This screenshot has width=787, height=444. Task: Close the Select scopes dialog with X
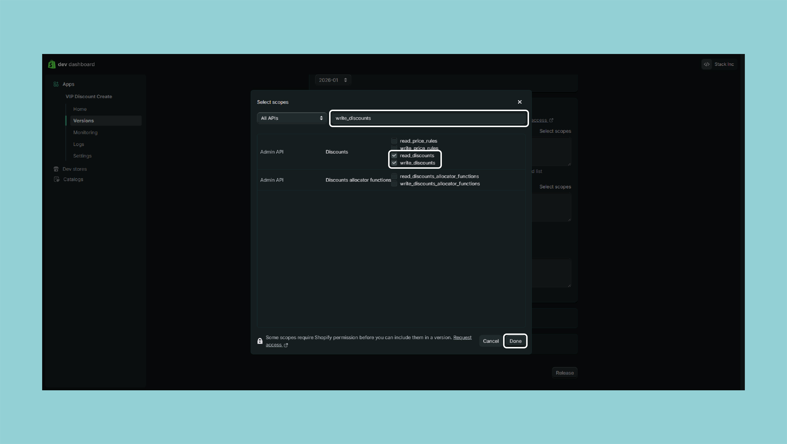(520, 102)
